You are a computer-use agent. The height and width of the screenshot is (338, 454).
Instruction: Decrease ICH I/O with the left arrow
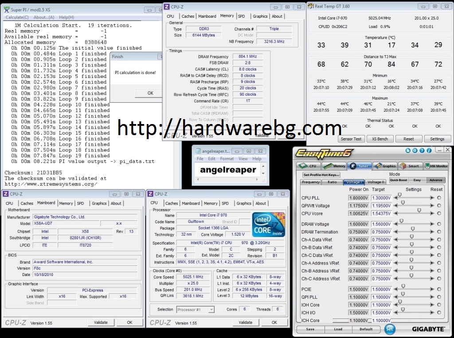[x=395, y=313]
